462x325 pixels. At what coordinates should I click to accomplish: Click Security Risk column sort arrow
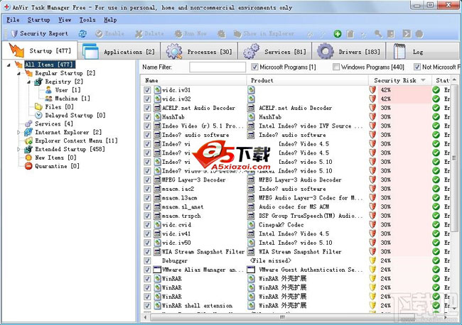[423, 80]
